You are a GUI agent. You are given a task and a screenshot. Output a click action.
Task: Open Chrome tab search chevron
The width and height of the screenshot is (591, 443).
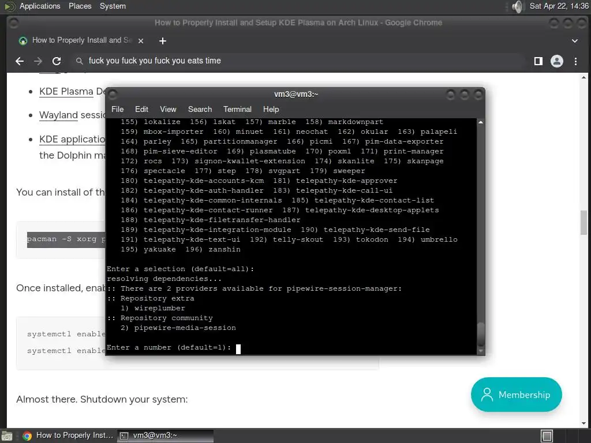click(574, 41)
